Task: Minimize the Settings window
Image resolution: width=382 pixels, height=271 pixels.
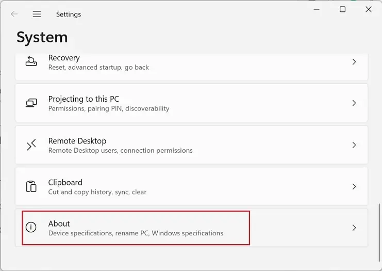Action: 316,9
